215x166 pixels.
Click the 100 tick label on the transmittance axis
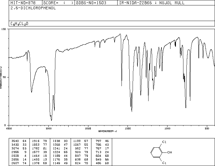(4, 29)
